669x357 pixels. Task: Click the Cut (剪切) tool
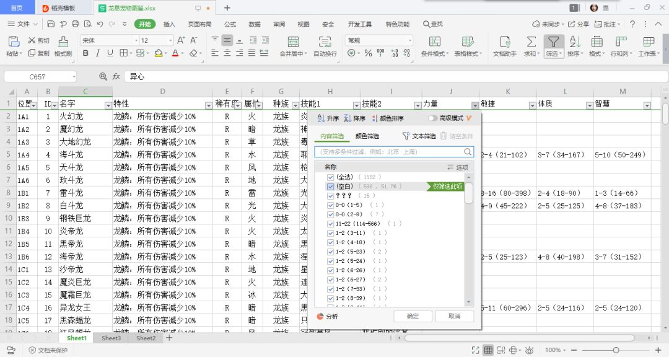click(39, 40)
